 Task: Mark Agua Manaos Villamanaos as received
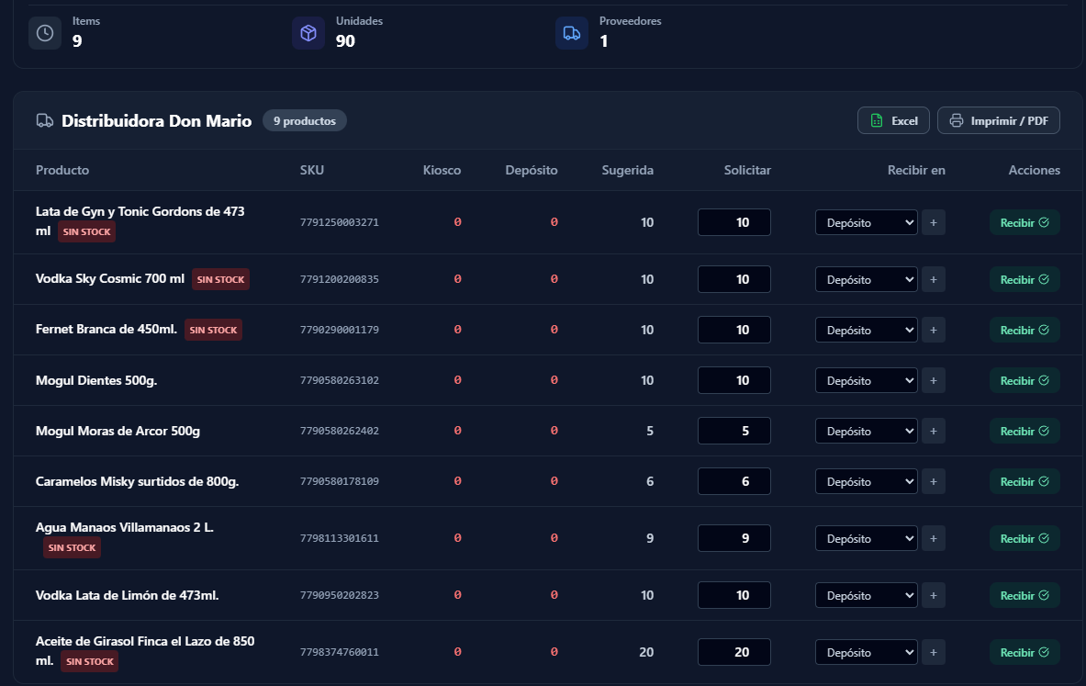click(1024, 538)
